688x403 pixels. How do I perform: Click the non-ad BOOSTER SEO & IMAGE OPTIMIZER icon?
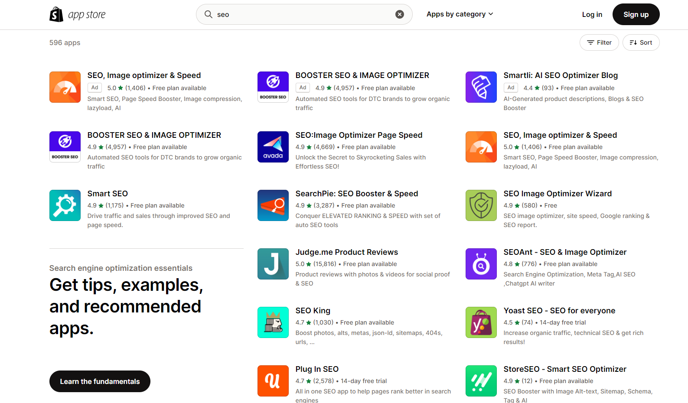65,147
